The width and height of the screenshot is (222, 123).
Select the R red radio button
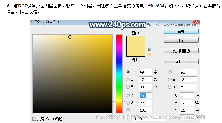(128, 95)
